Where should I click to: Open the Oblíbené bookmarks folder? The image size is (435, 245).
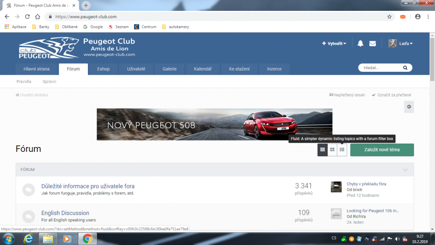pos(66,27)
